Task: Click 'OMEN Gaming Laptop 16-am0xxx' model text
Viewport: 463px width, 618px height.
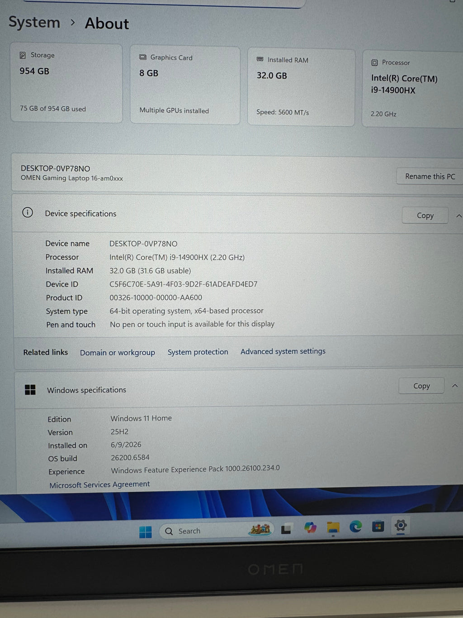Action: pyautogui.click(x=72, y=178)
